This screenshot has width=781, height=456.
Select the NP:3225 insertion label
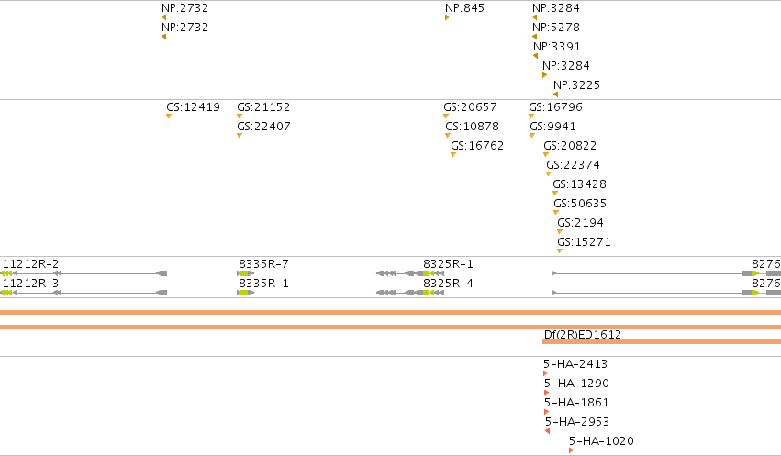pyautogui.click(x=576, y=84)
